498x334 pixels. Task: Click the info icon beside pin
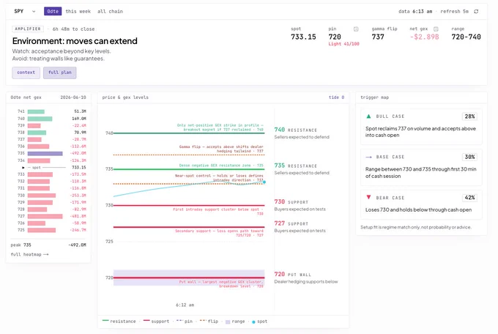point(356,29)
